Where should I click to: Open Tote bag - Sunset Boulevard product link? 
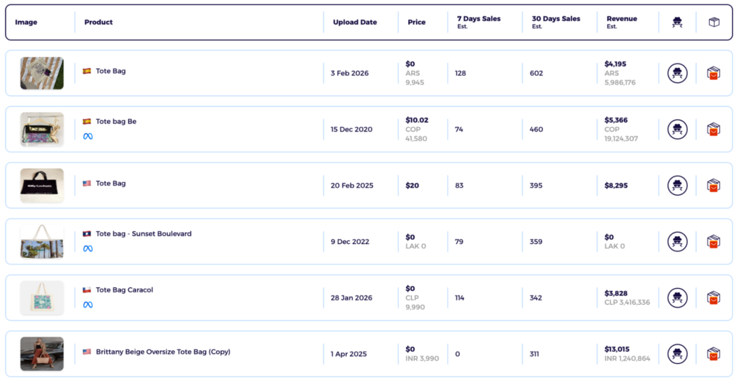click(144, 233)
